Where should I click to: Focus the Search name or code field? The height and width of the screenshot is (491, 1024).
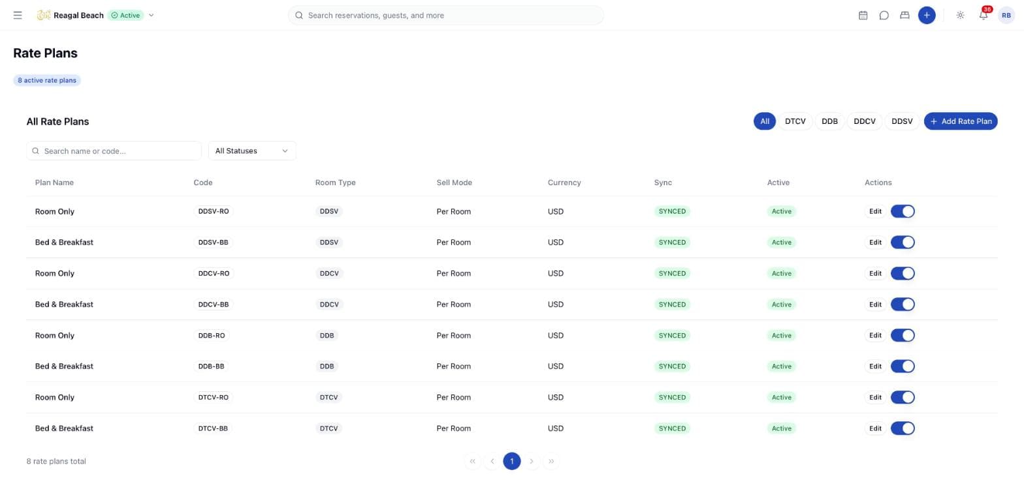pos(114,151)
